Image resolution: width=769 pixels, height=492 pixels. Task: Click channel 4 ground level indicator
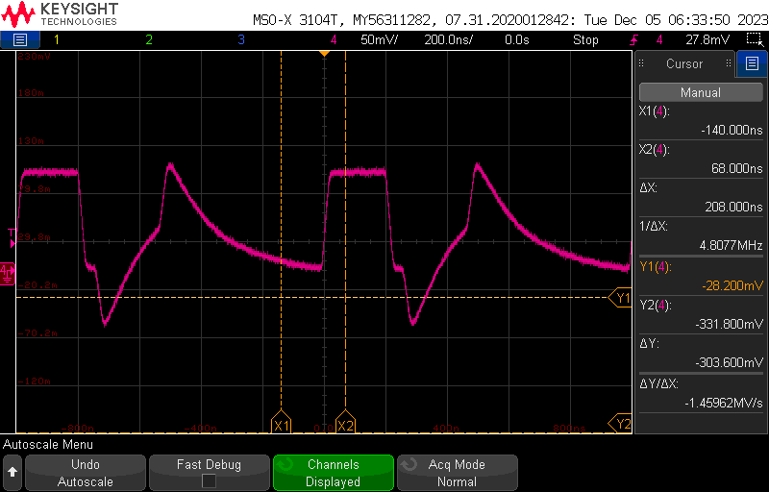pos(7,272)
